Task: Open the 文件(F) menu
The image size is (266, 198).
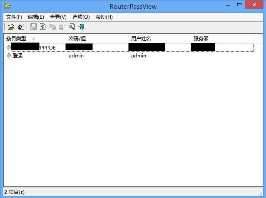Action: 14,17
